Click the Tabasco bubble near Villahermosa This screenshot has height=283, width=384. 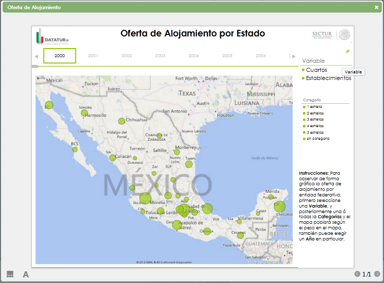(239, 222)
